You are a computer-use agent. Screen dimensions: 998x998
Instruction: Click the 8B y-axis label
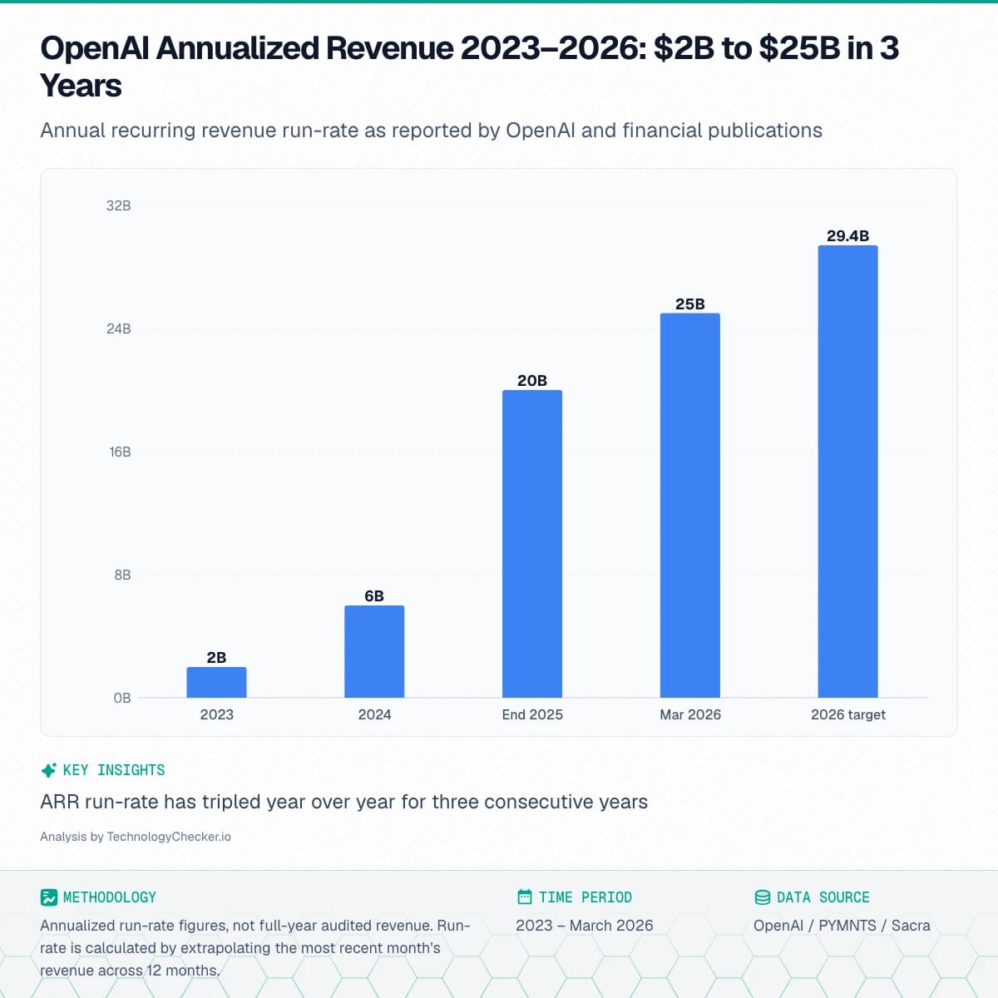click(122, 575)
